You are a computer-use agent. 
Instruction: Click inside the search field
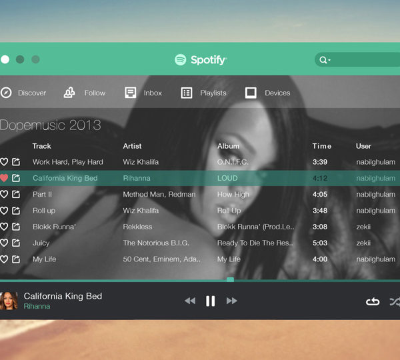click(357, 60)
